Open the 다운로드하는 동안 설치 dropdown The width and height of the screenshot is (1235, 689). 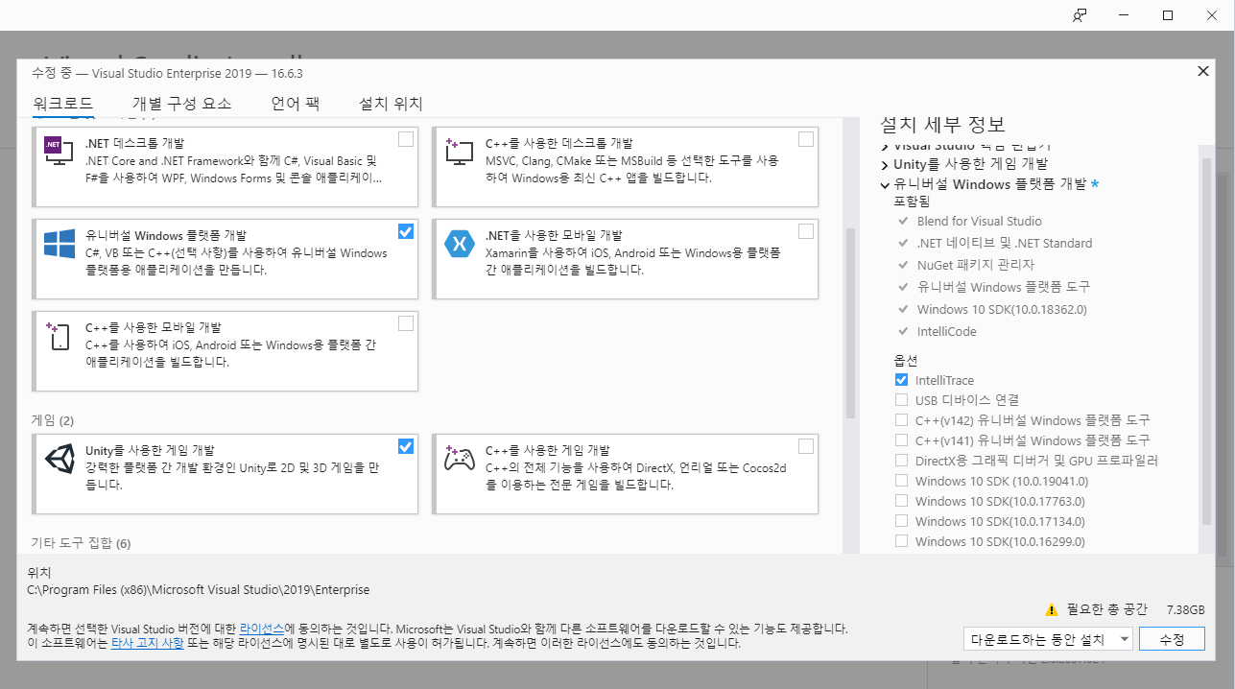tap(1048, 639)
